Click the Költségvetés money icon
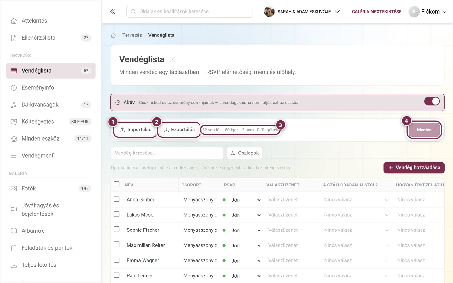 tap(14, 122)
